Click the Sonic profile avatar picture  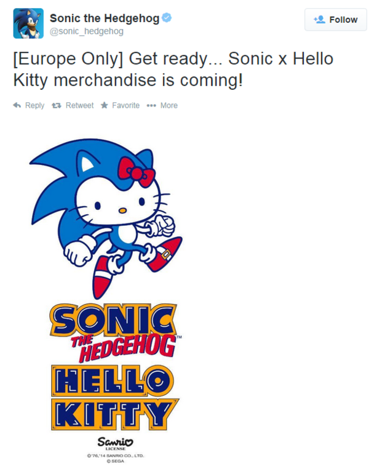point(28,23)
